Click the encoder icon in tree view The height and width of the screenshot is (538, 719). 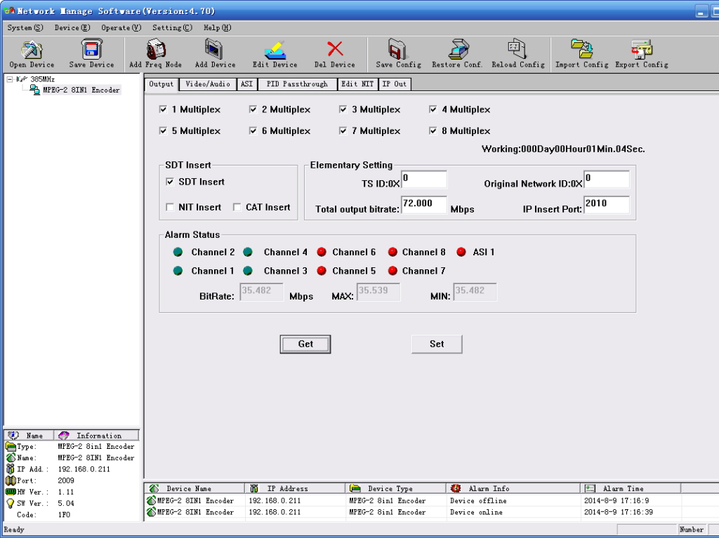click(x=35, y=90)
